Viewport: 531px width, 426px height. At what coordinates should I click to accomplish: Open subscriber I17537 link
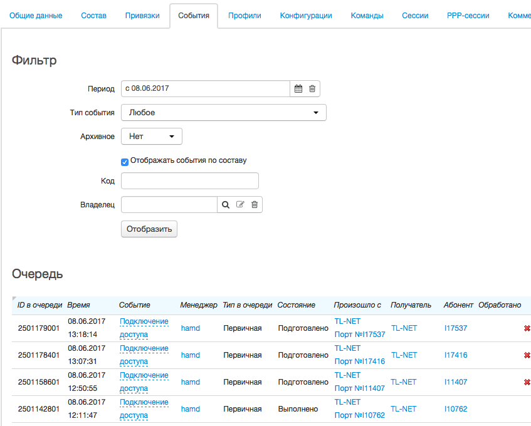coord(456,328)
